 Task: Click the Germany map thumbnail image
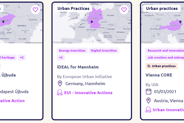[92, 23]
